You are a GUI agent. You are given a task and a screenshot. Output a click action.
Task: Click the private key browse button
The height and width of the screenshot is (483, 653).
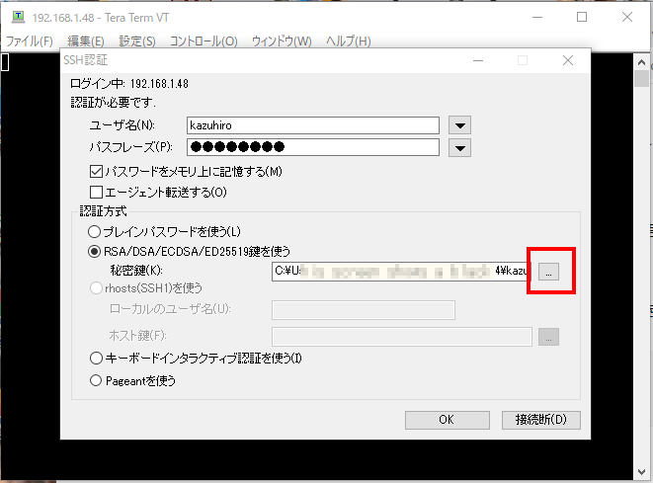tap(550, 271)
